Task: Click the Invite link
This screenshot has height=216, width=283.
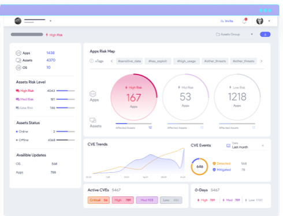Action: point(227,21)
